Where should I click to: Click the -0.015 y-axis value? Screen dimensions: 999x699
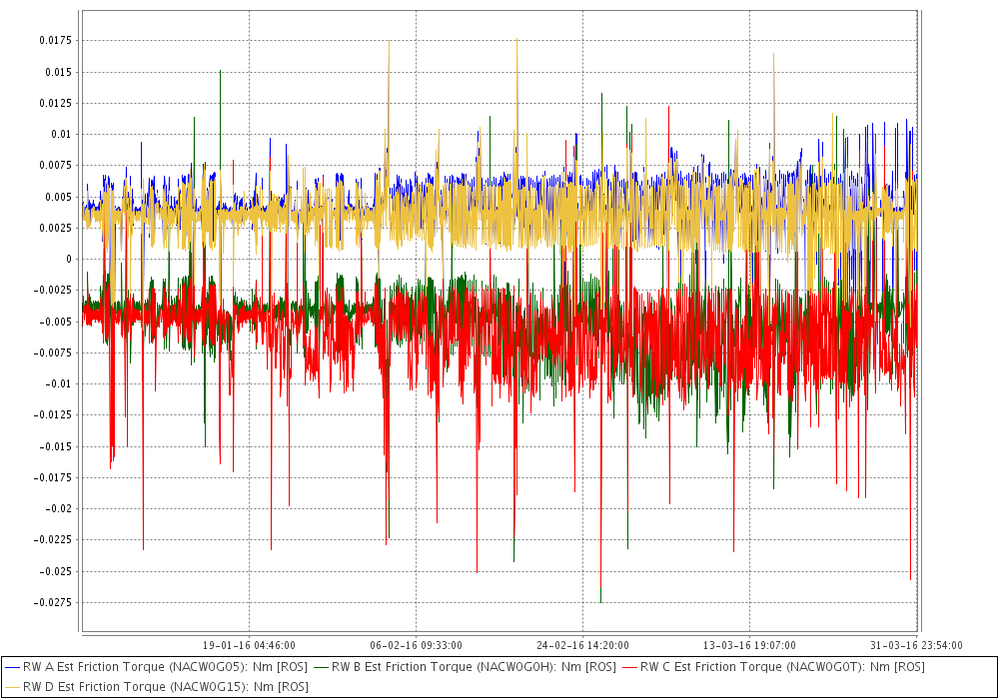[56, 446]
